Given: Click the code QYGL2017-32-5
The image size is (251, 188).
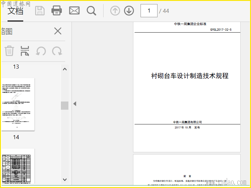Looking at the screenshot, I should click(221, 29).
